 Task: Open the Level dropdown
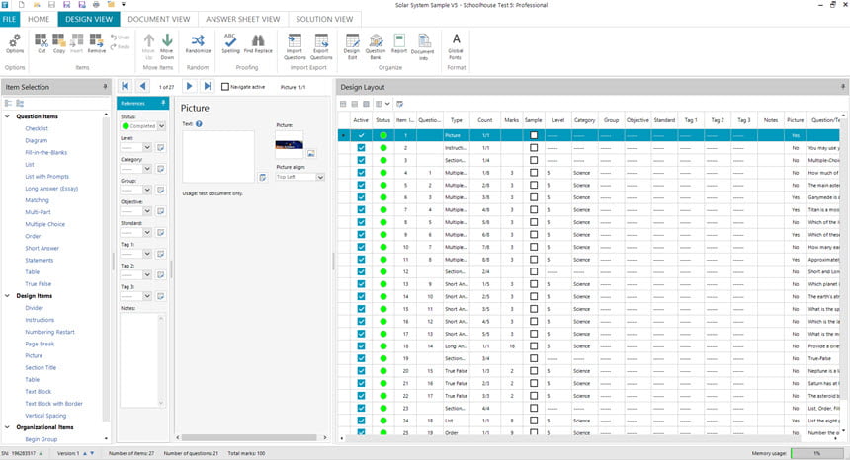(x=147, y=147)
